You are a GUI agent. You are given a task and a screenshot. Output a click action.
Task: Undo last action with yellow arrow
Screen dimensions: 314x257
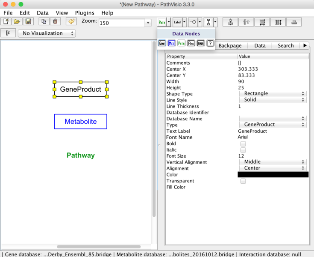coord(71,21)
